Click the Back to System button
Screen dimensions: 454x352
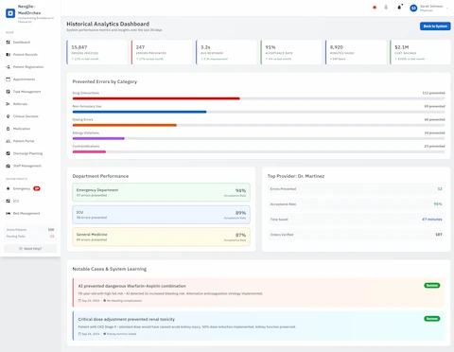(x=435, y=26)
